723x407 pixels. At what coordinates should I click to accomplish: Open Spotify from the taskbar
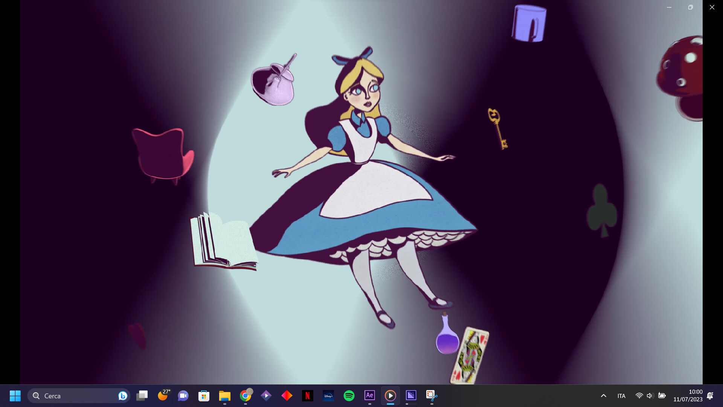click(x=349, y=396)
